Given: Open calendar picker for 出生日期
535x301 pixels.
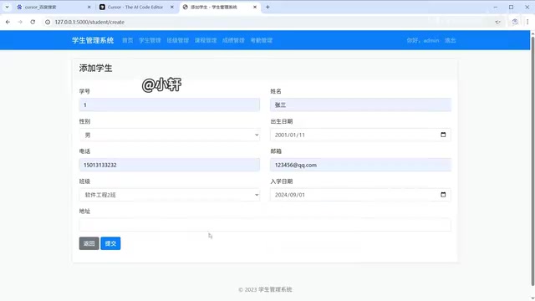Looking at the screenshot, I should pyautogui.click(x=443, y=135).
